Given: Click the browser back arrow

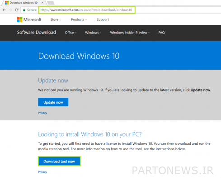Looking at the screenshot, I should click(x=4, y=10).
